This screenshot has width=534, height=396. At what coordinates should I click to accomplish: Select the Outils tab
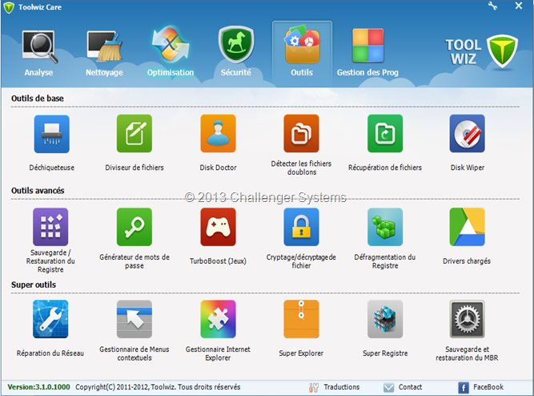point(302,54)
